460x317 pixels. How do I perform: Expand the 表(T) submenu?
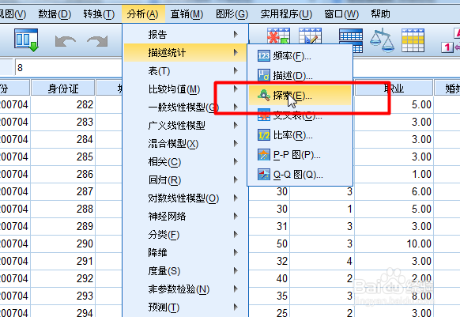tap(186, 70)
